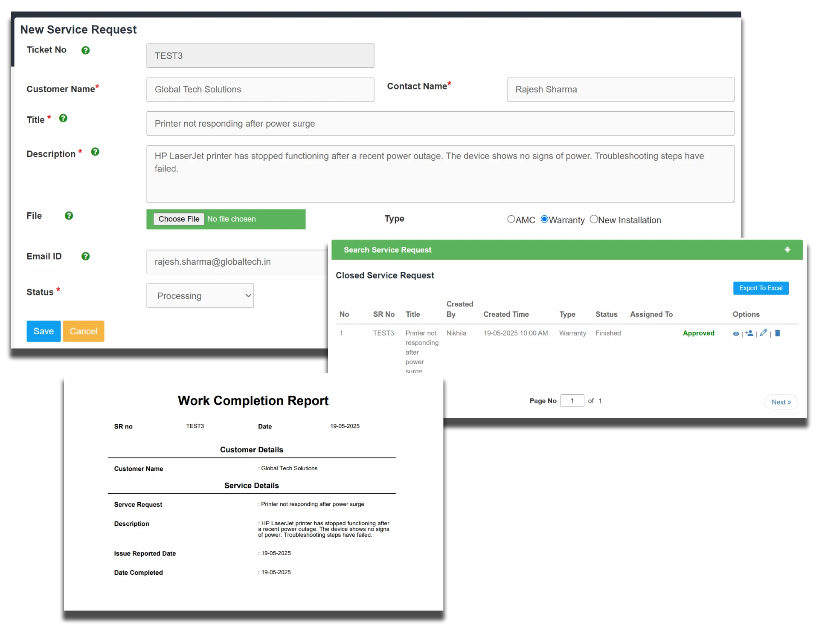Select the AMC type radio button
This screenshot has width=819, height=631.
tap(511, 219)
